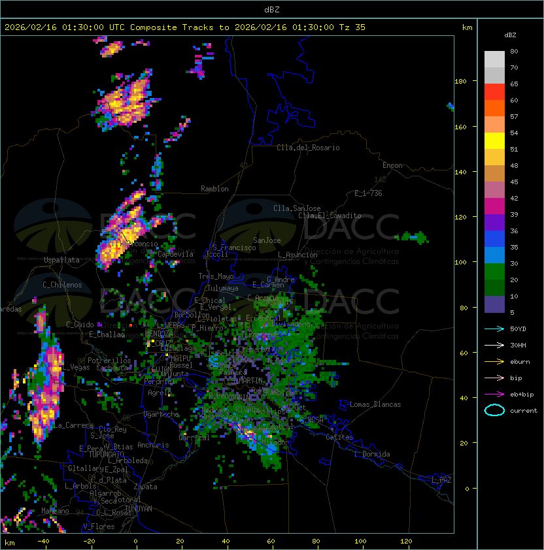
Task: Click the 'Clla.del_Rosario' map label
Action: click(x=308, y=148)
